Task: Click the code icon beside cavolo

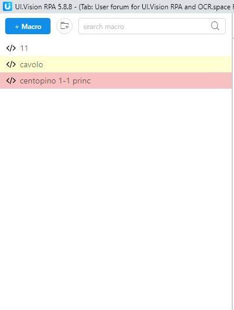Action: tap(11, 64)
